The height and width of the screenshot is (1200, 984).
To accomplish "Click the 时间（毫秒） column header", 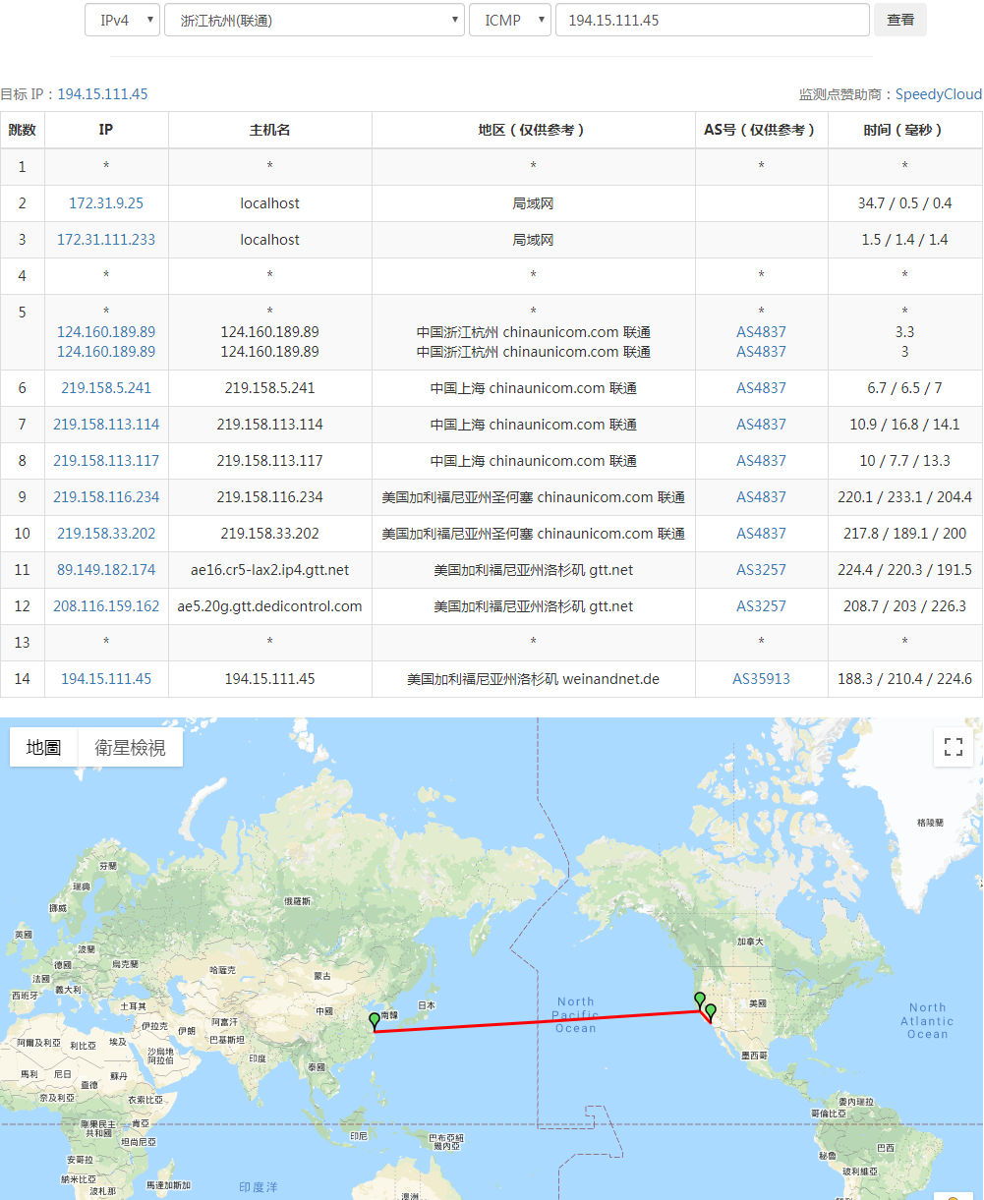I will (905, 130).
